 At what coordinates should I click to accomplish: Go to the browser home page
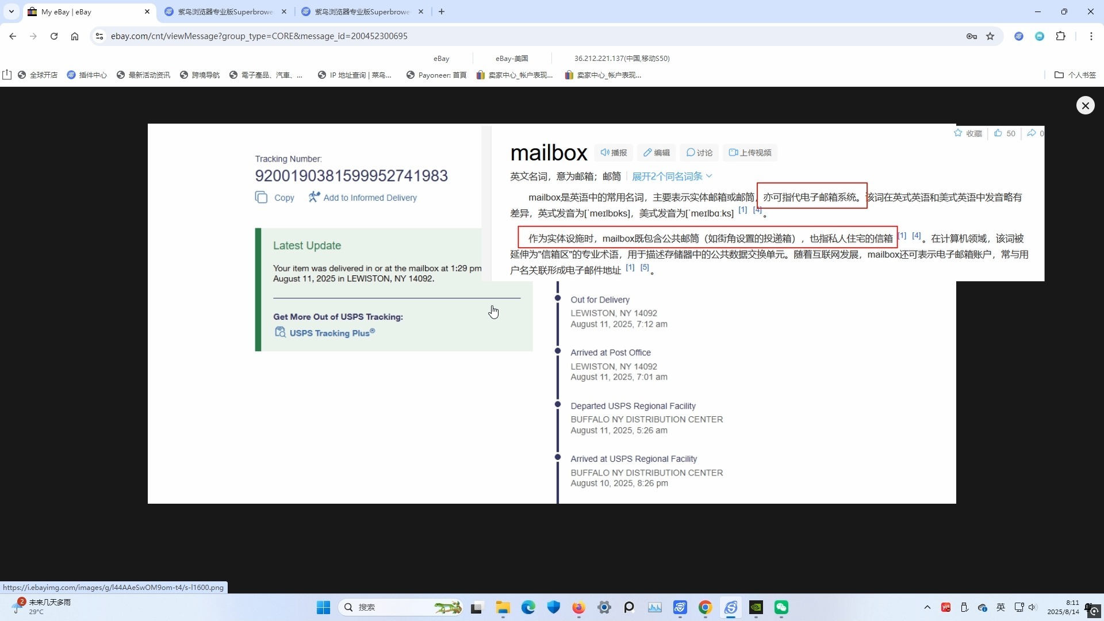pos(75,36)
